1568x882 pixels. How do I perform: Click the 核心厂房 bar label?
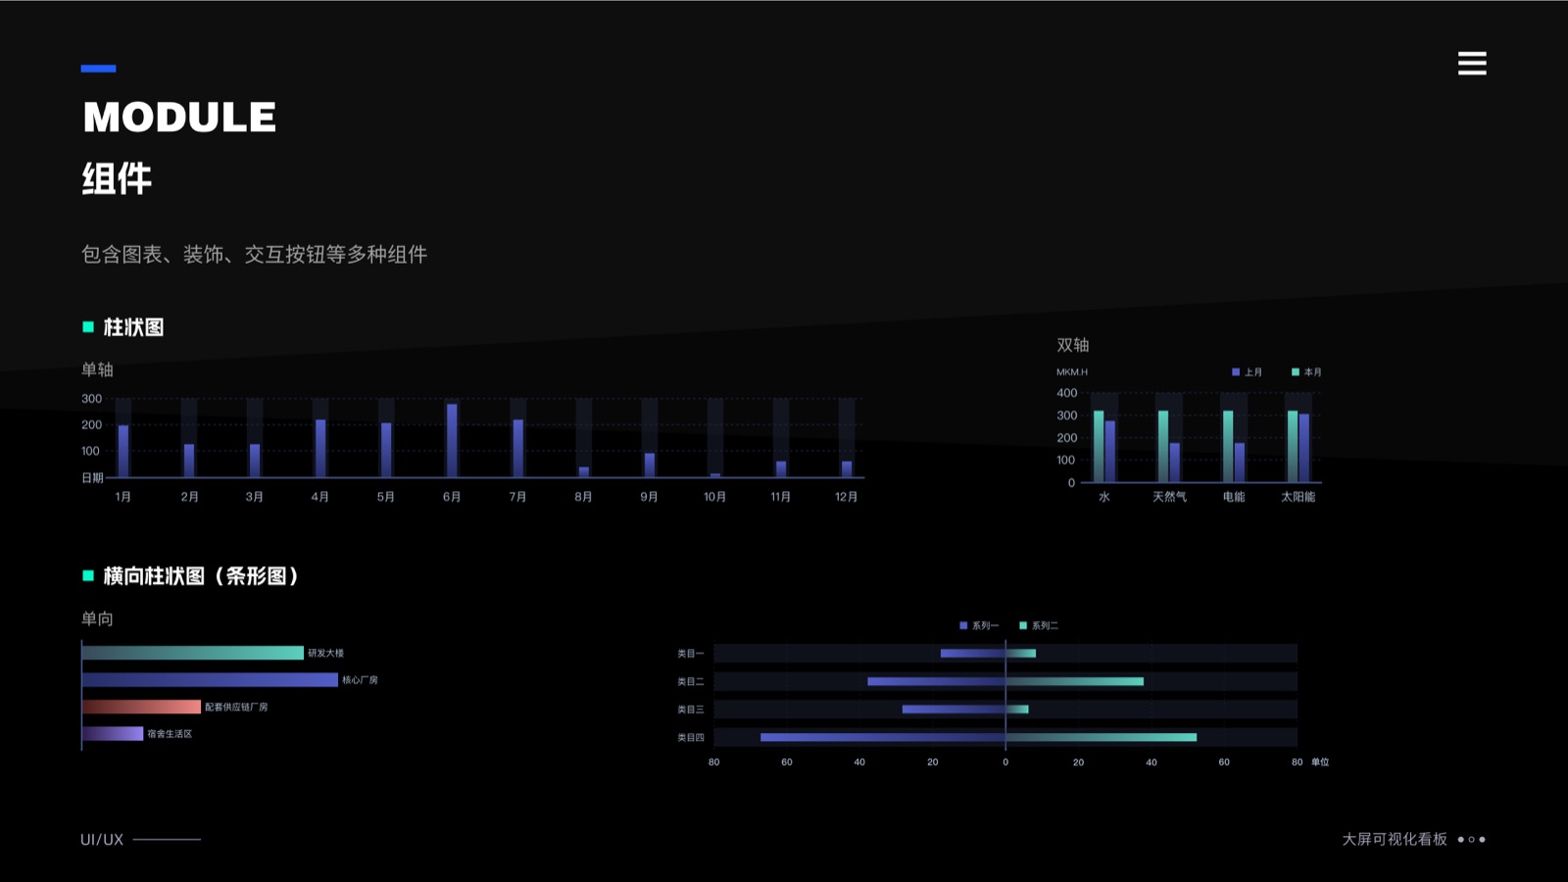(360, 679)
